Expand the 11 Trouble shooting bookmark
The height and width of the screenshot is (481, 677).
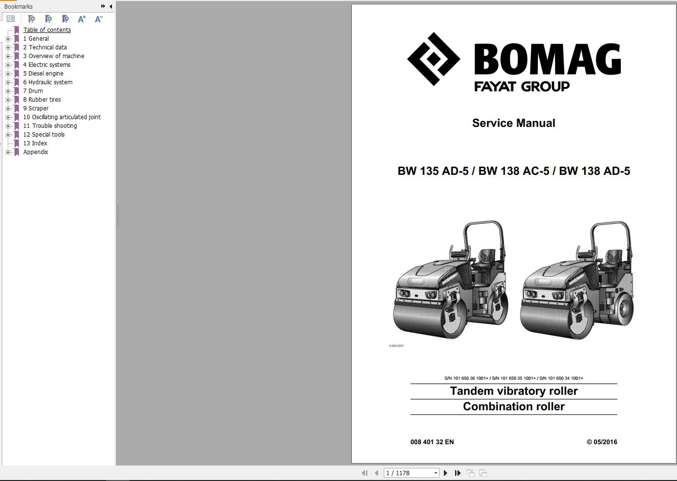[8, 125]
